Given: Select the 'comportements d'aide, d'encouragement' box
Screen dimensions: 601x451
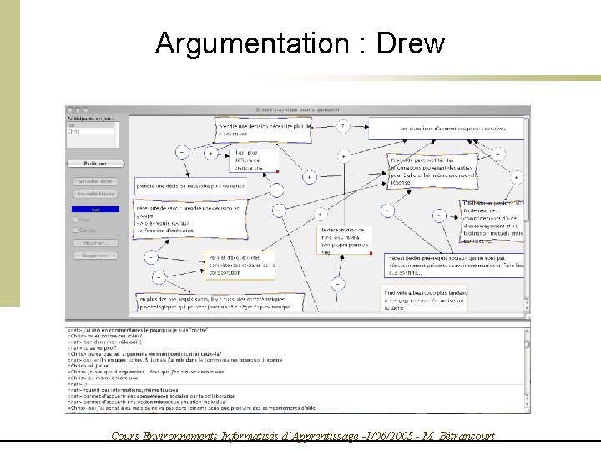Looking at the screenshot, I should pyautogui.click(x=492, y=221).
